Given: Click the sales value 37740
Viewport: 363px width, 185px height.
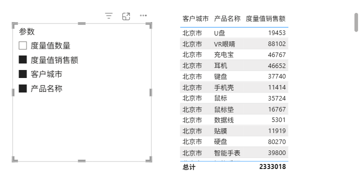Looking at the screenshot, I should (277, 76).
